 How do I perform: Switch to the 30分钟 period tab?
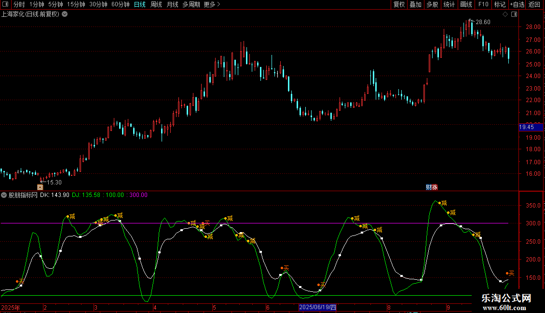[98, 4]
